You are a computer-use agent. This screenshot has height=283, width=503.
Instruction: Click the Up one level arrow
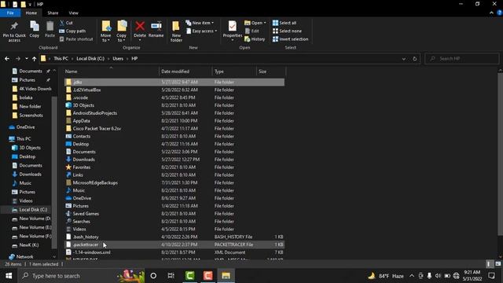pos(34,59)
